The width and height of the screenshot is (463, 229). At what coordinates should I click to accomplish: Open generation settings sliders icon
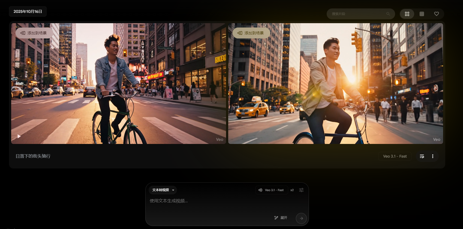pyautogui.click(x=301, y=190)
